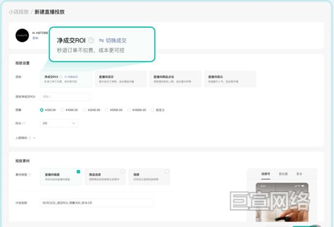Select the 直播间商品点击 goal card
Image resolution: width=334 pixels, height=227 pixels.
175,79
